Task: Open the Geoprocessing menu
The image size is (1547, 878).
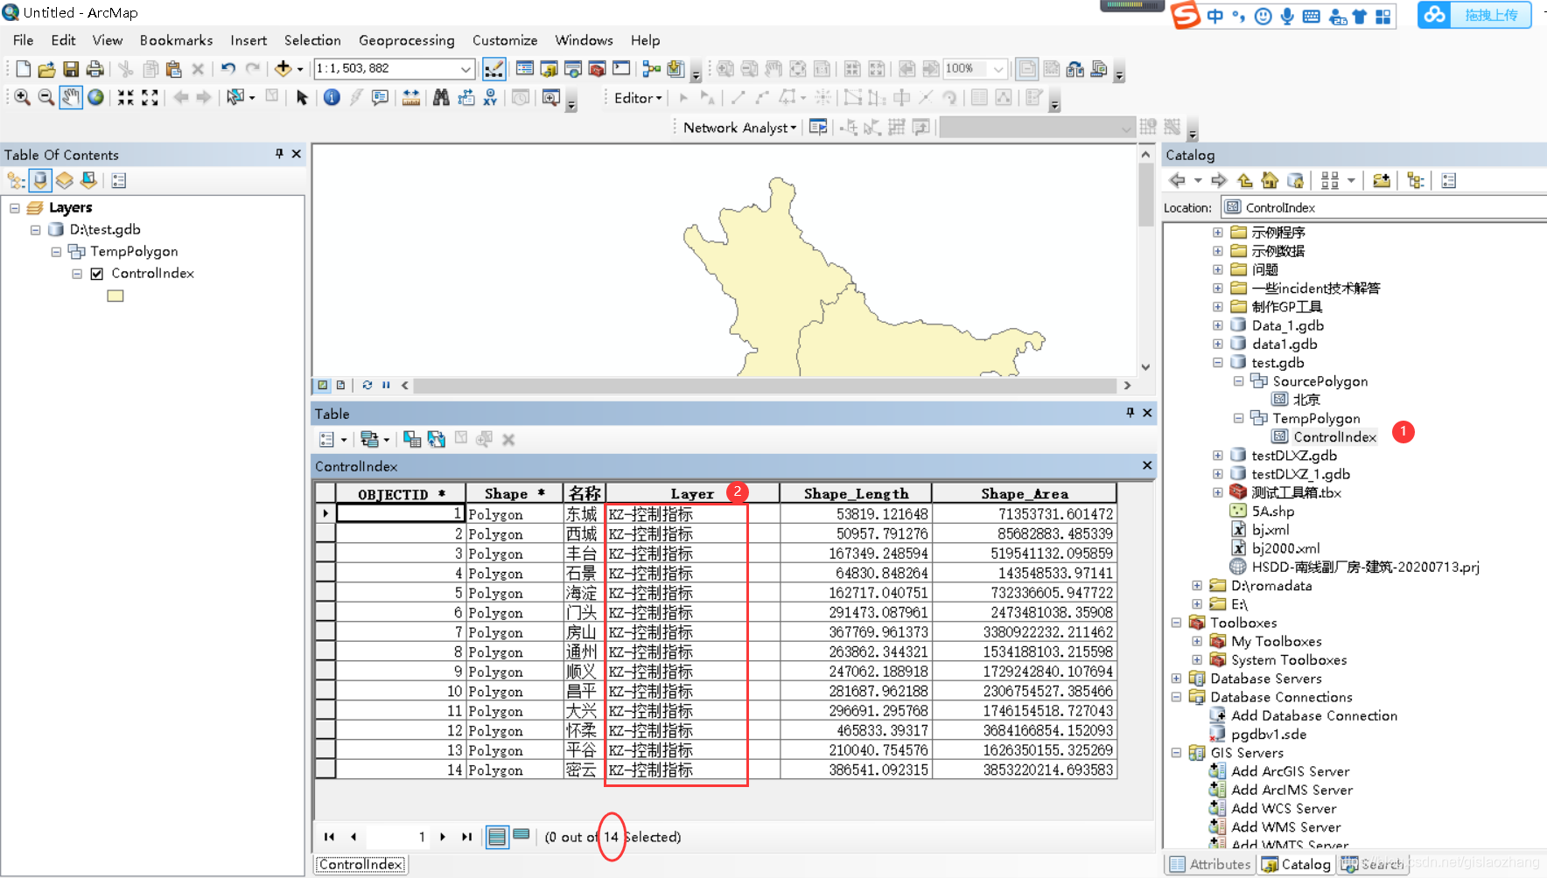Action: click(406, 40)
